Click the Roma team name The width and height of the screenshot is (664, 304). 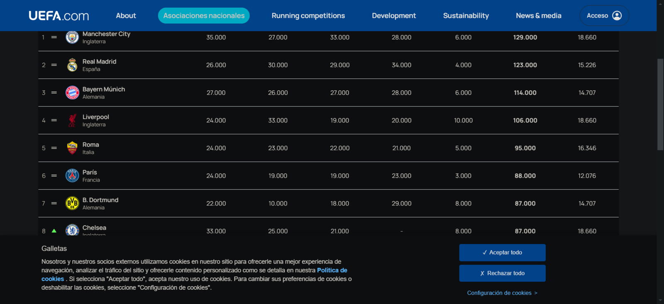[x=90, y=145]
